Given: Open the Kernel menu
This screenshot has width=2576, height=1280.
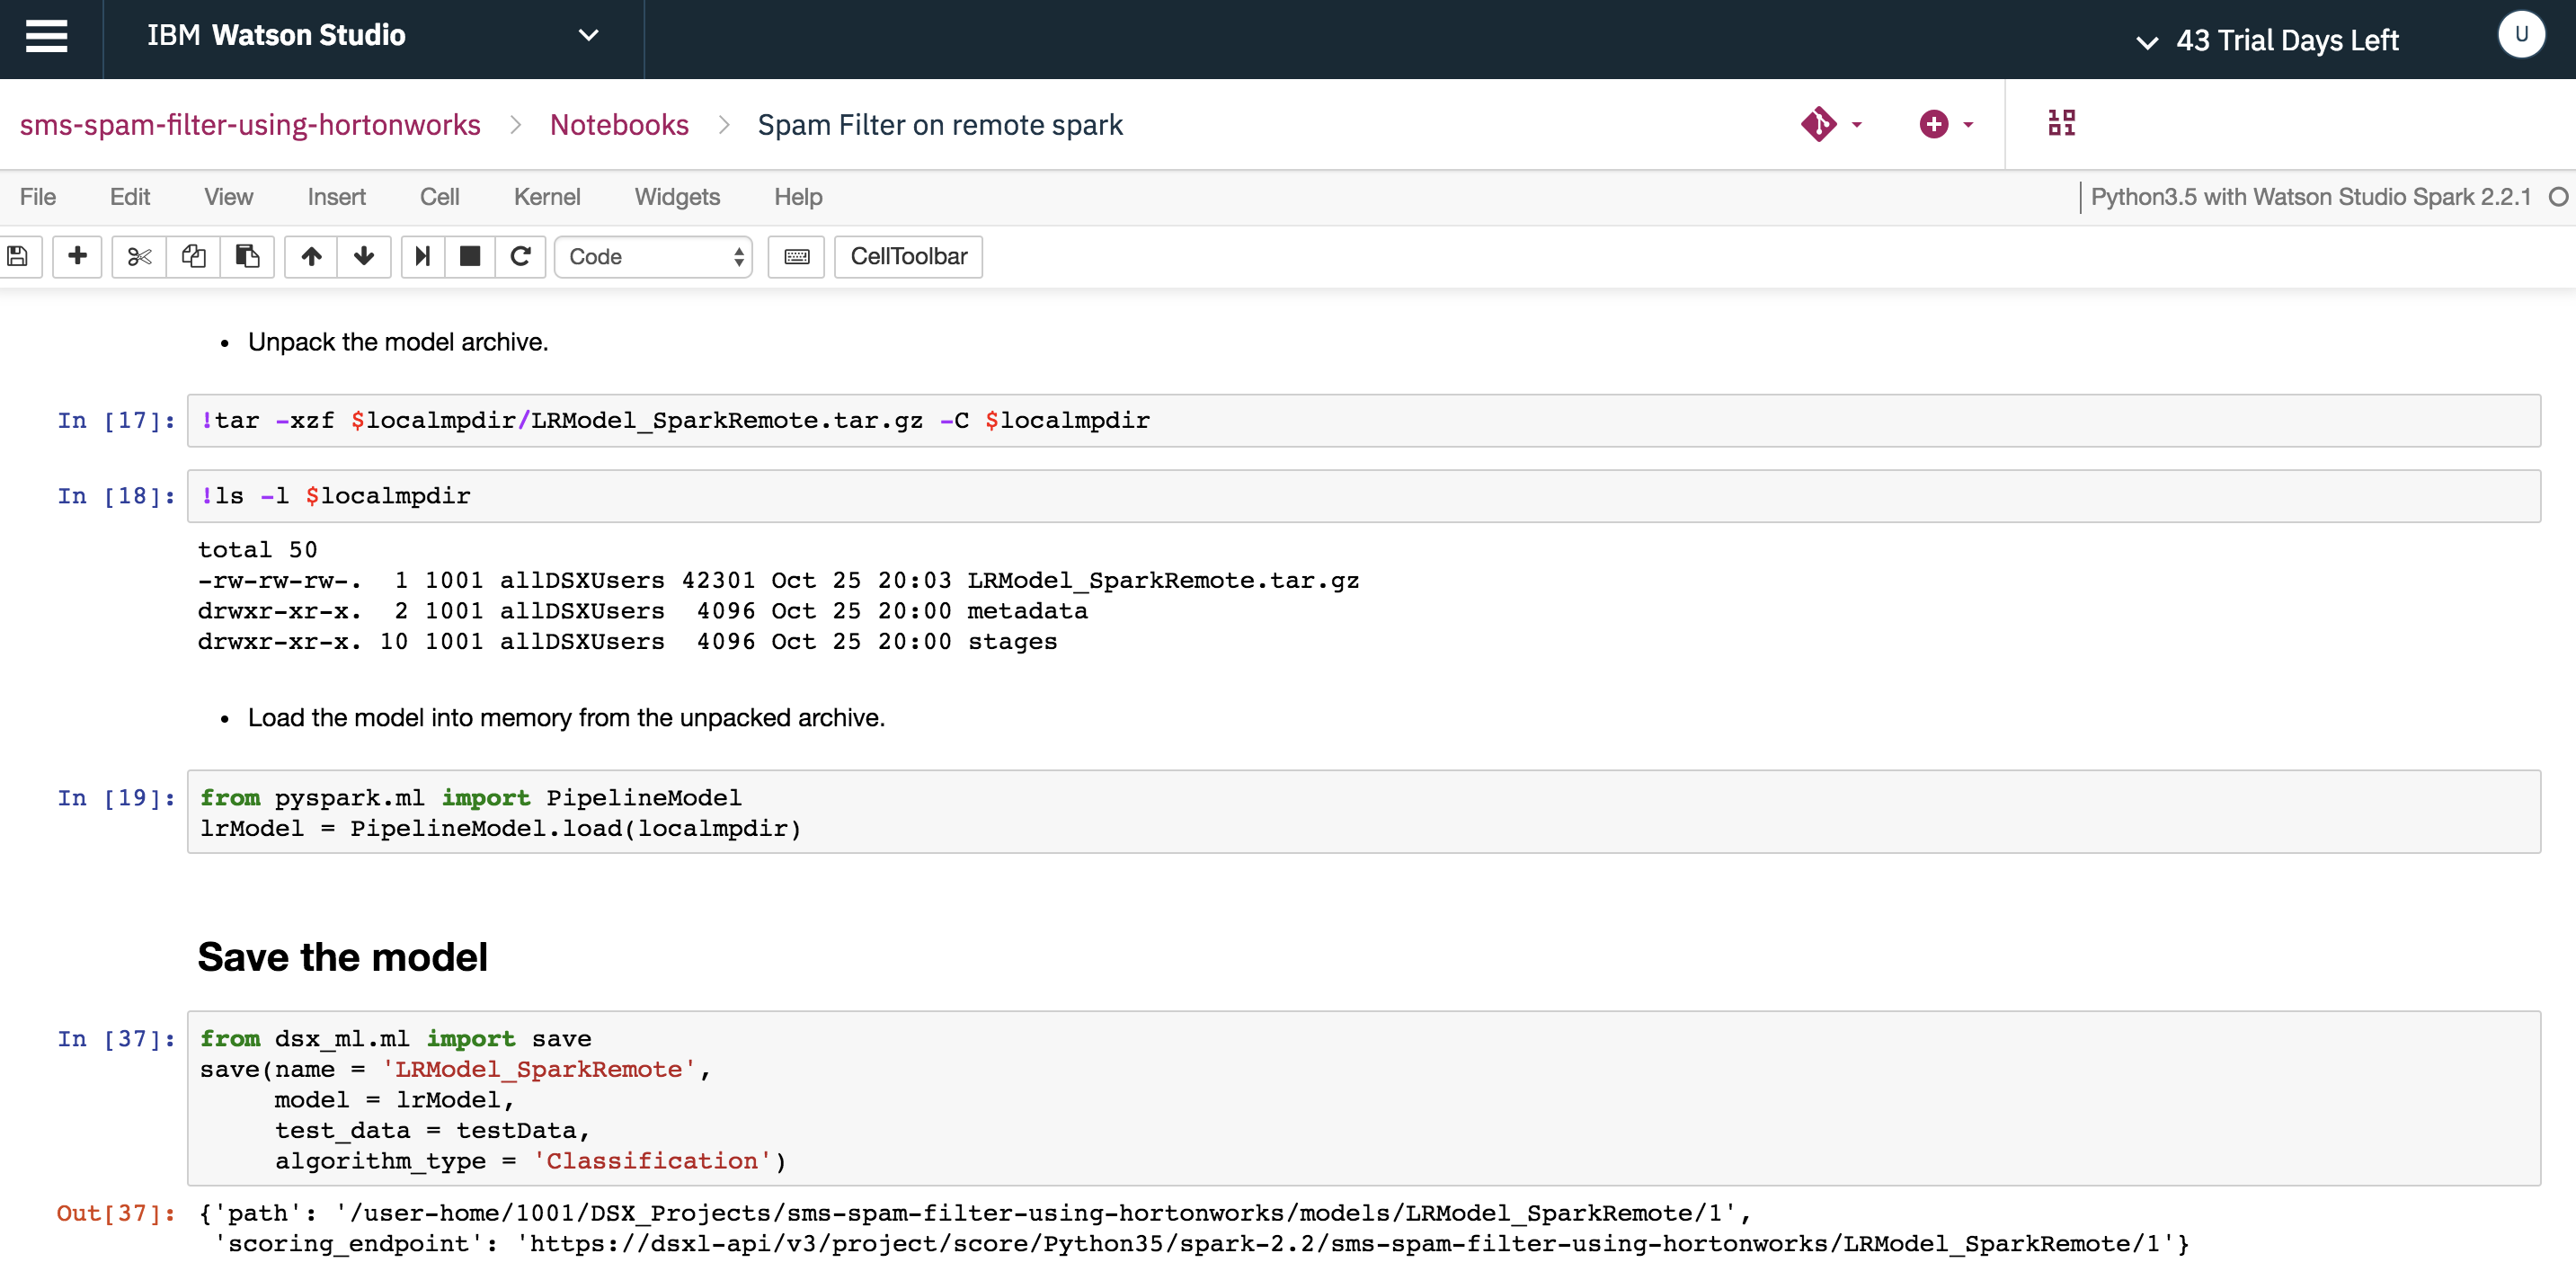Looking at the screenshot, I should coord(547,197).
